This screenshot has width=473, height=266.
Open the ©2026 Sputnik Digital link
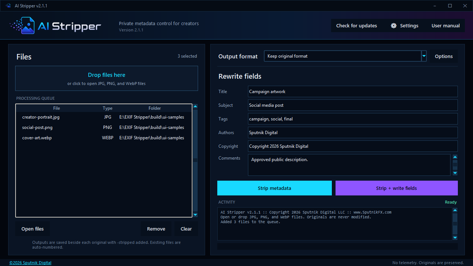pyautogui.click(x=30, y=263)
